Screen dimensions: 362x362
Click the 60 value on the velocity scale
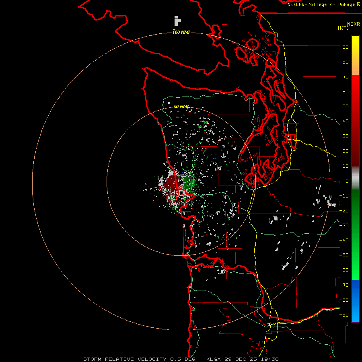click(346, 92)
